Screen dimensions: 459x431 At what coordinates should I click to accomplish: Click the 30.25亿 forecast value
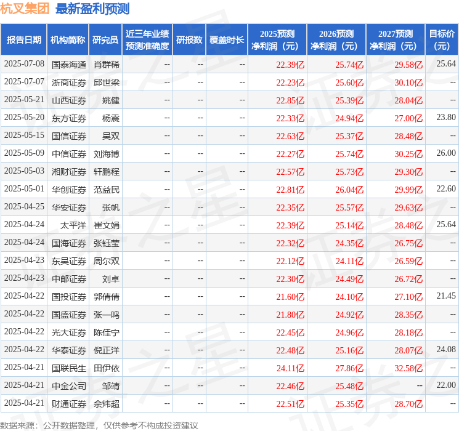(408, 154)
